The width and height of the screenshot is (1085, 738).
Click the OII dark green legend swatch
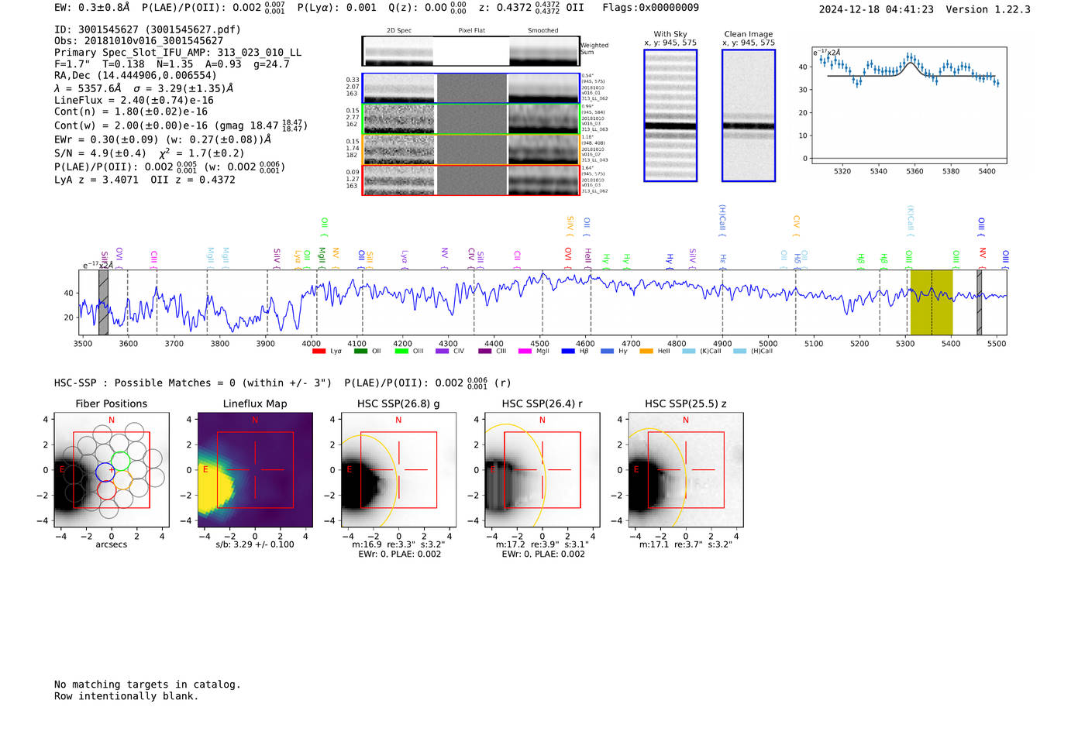point(360,352)
